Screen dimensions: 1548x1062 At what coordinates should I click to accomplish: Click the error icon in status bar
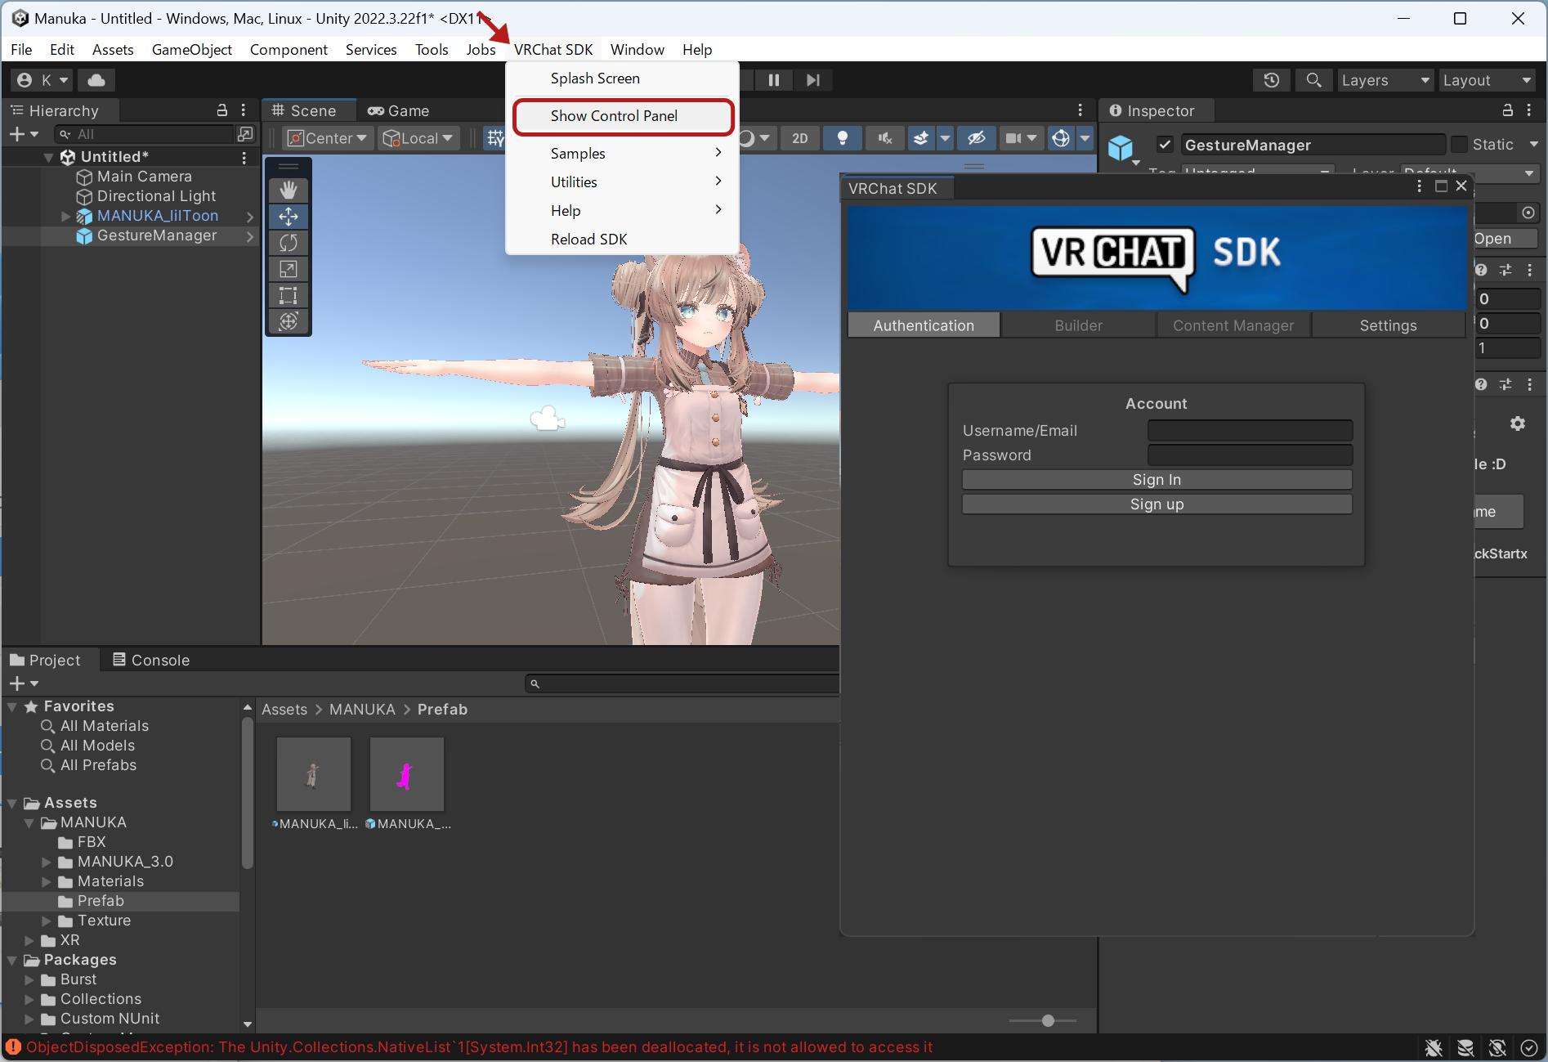point(13,1047)
